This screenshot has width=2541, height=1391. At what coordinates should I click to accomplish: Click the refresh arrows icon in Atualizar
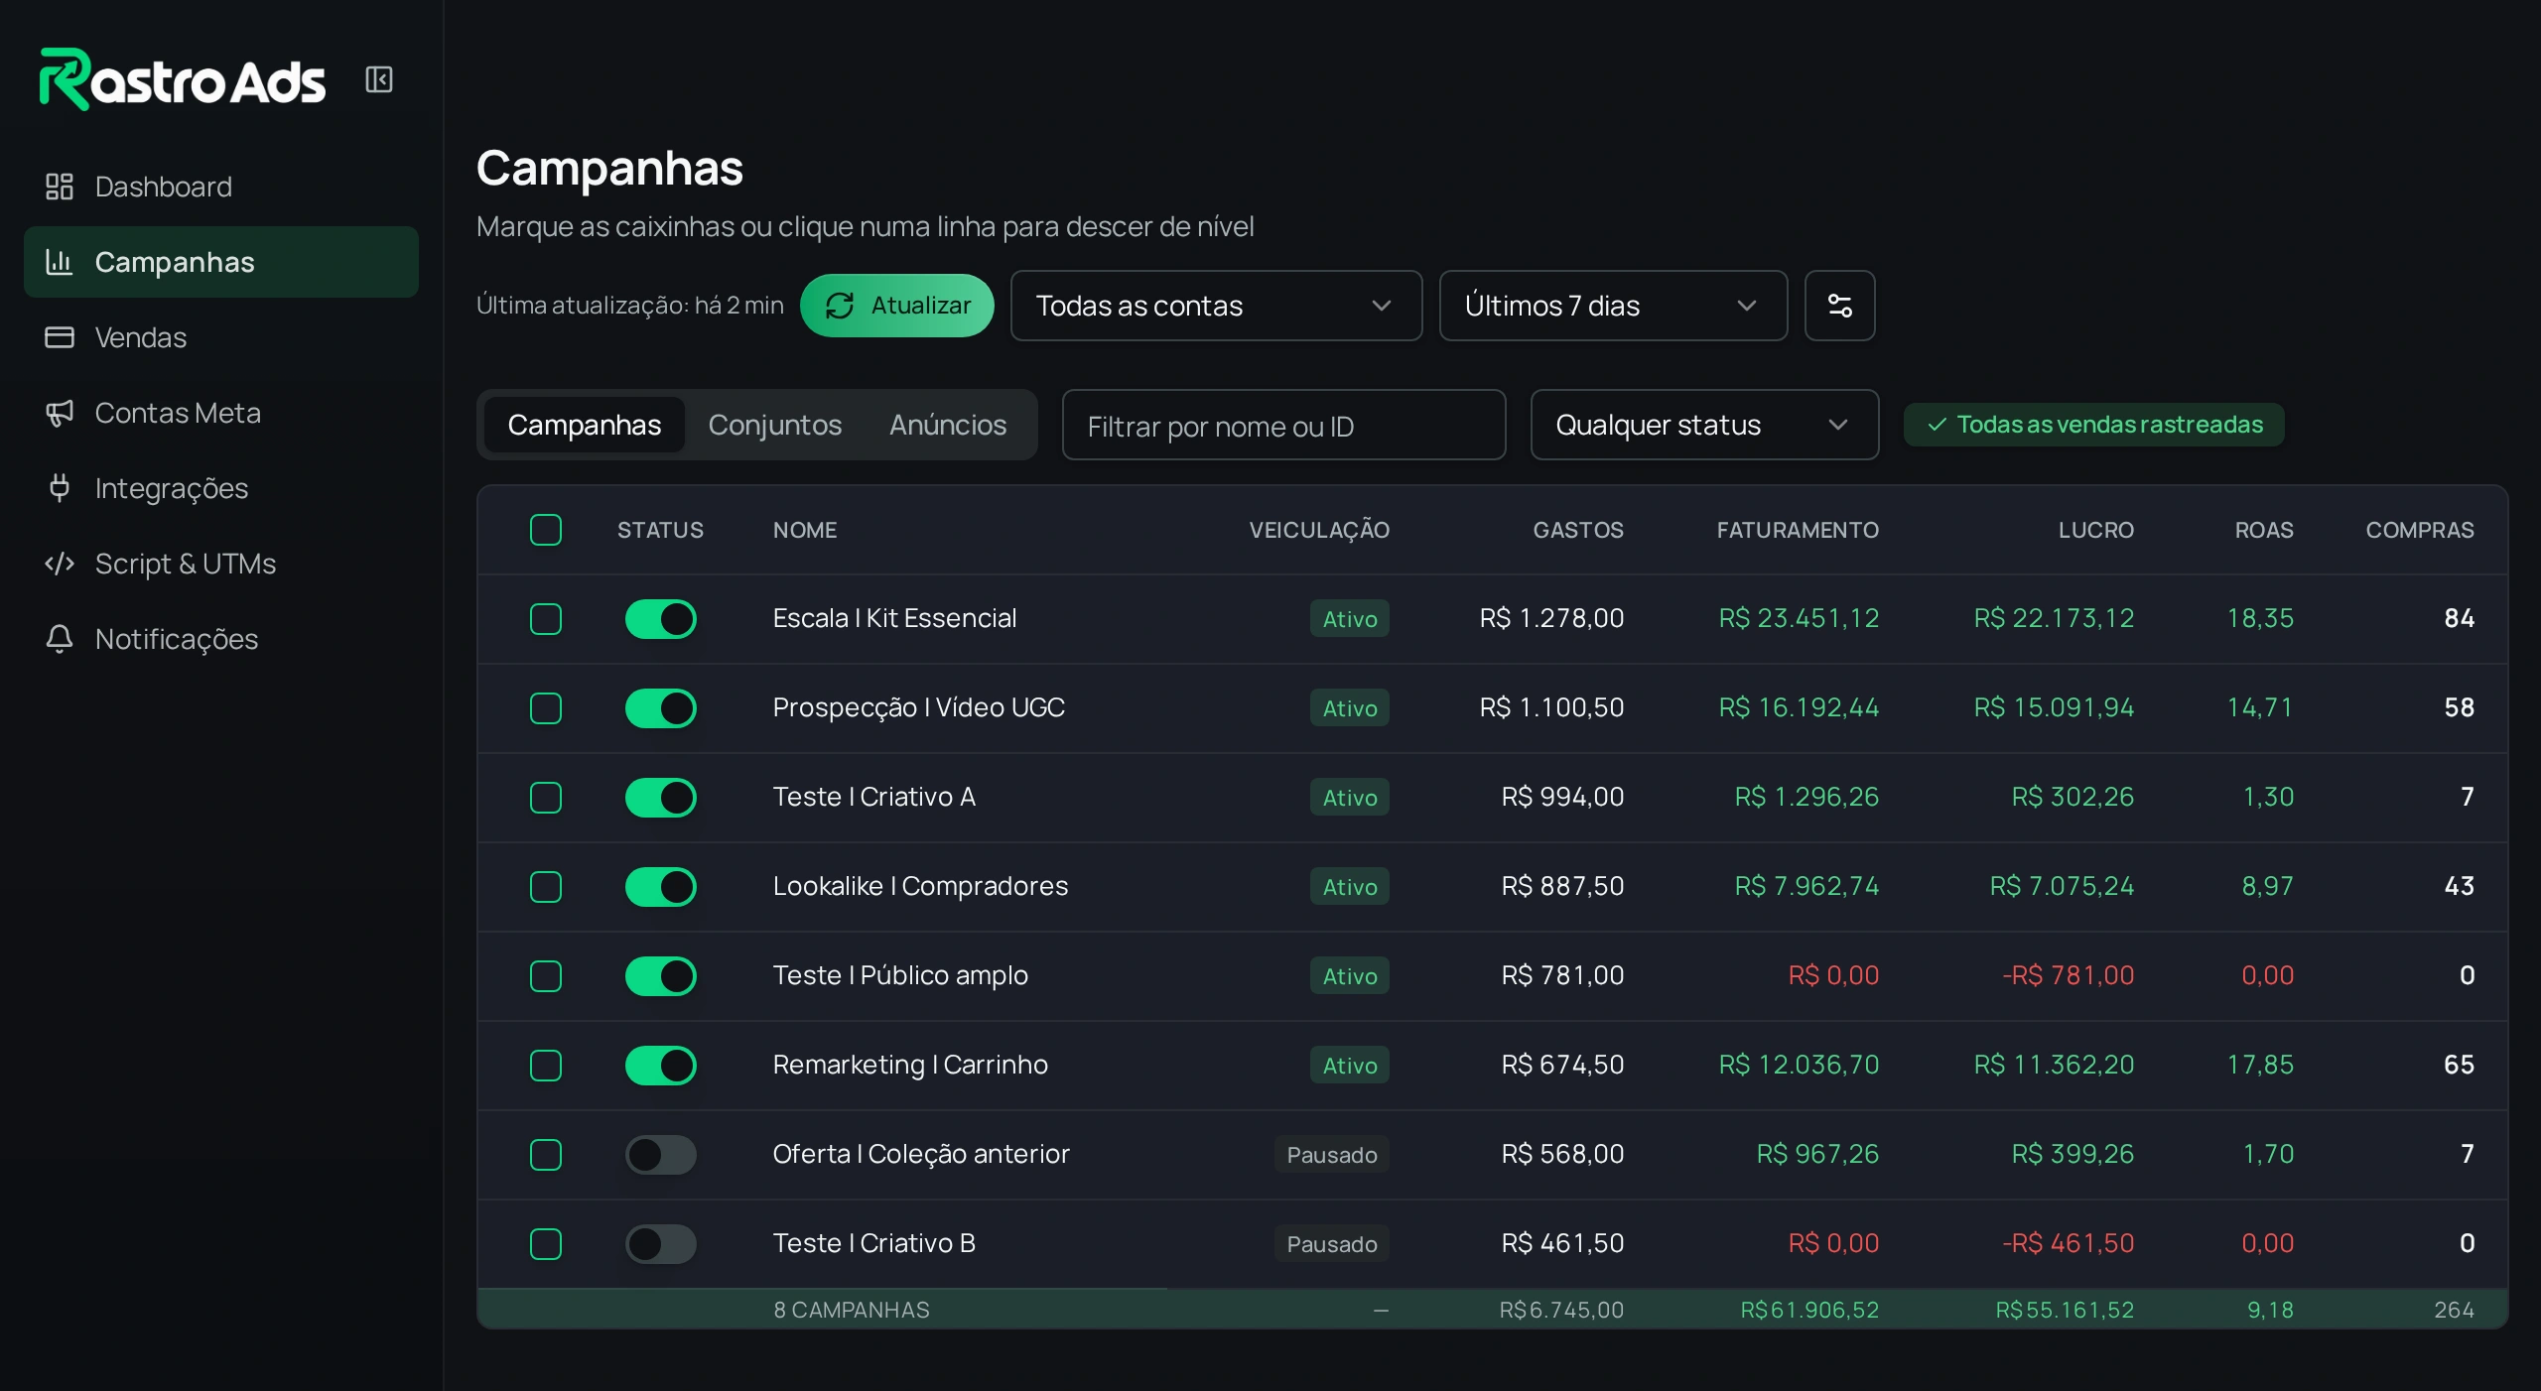coord(840,306)
